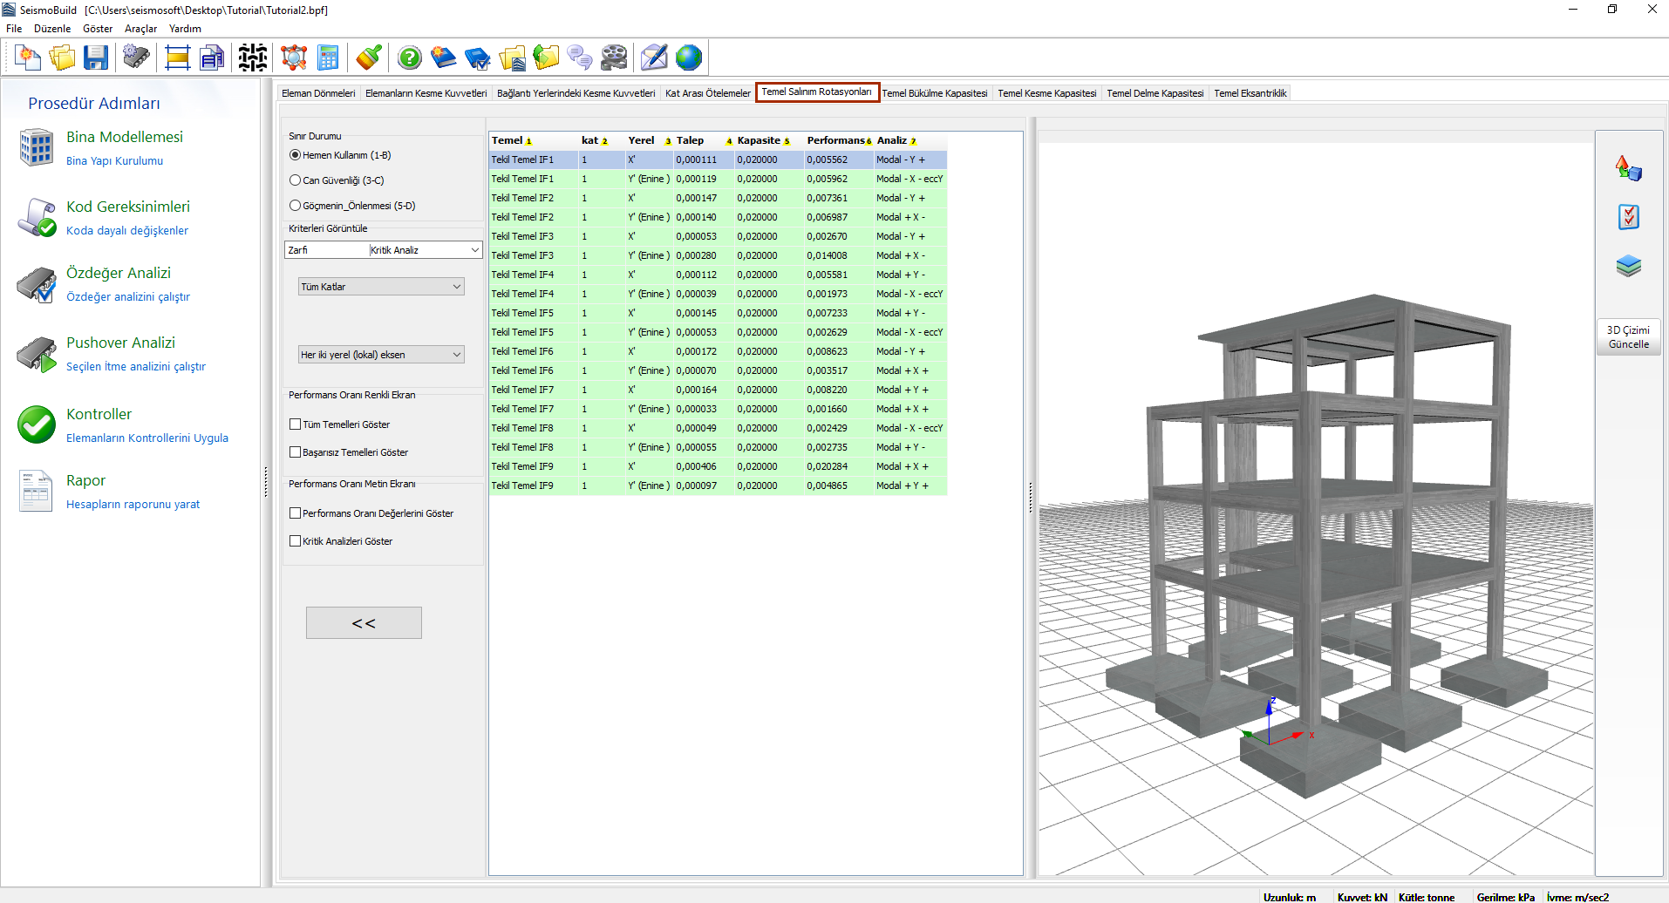Switch to Temel Kesme Kapasitesi tab
Viewport: 1669px width, 903px height.
pos(1046,93)
